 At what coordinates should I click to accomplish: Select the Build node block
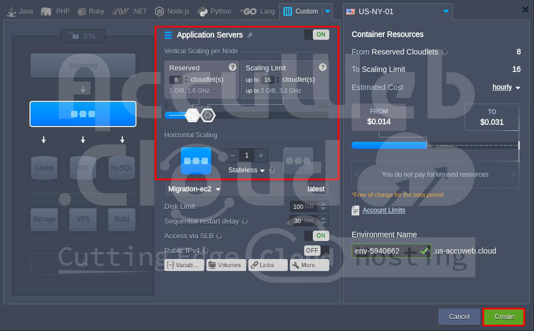121,219
